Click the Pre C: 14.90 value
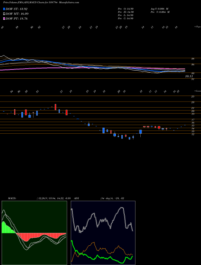Image resolution: width=201 pixels, height=265 pixels. 126,18
